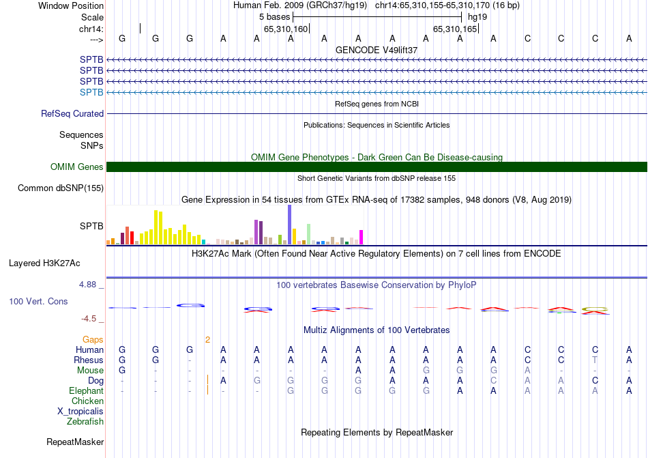Select the Human alignment row label
The width and height of the screenshot is (648, 458).
point(89,349)
